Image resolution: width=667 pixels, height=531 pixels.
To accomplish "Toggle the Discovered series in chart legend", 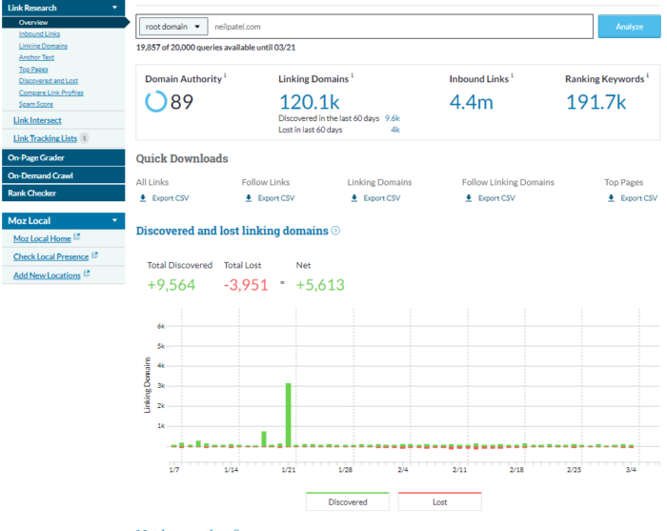I will click(x=347, y=501).
